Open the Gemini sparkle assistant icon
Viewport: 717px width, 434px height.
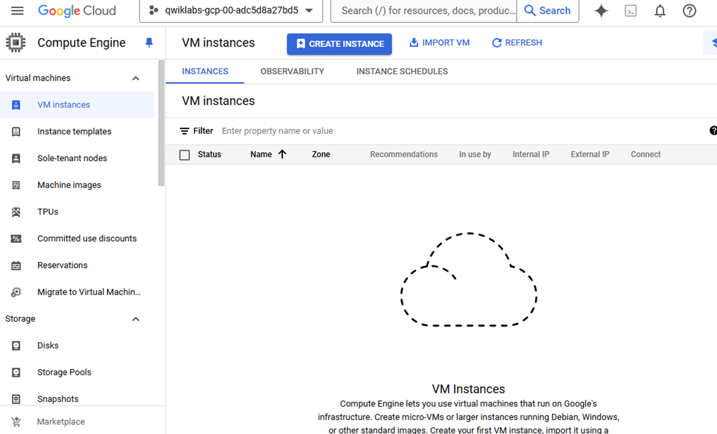point(601,11)
